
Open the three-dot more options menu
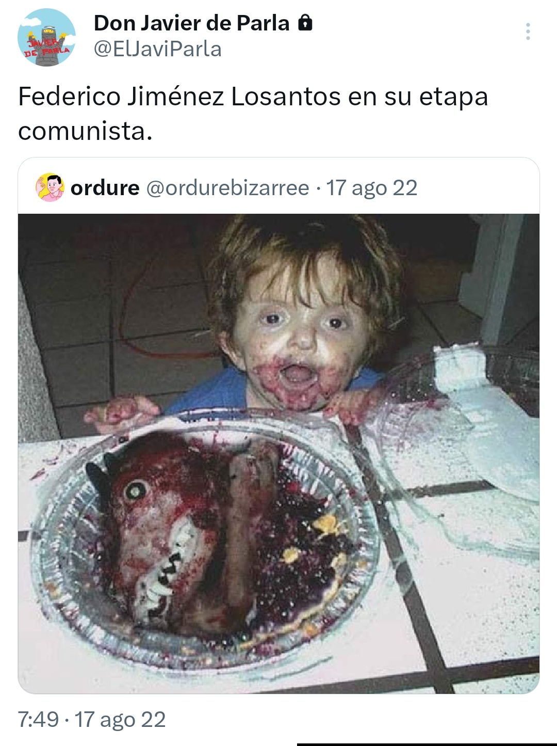click(528, 31)
